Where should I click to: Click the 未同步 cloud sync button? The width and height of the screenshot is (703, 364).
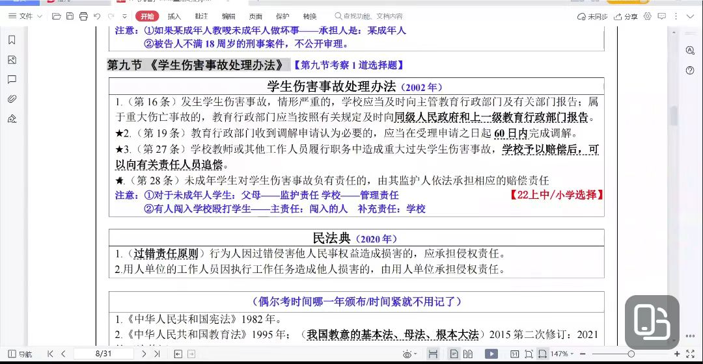[x=592, y=16]
